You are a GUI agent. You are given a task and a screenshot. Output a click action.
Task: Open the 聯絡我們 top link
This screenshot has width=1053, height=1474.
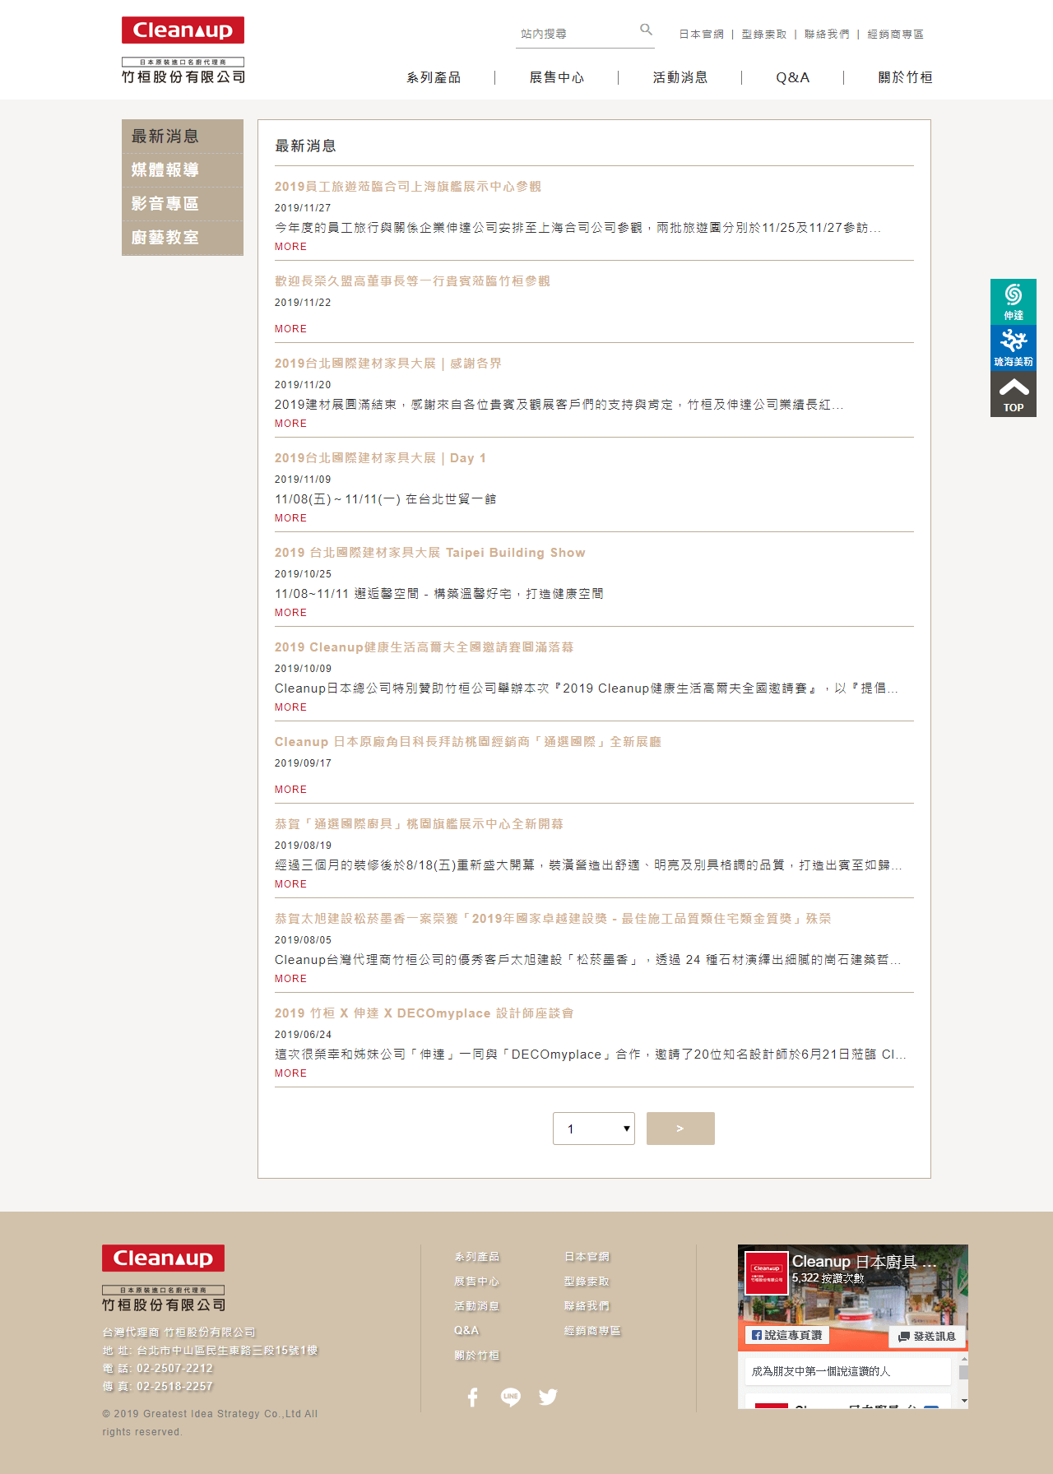tap(827, 34)
